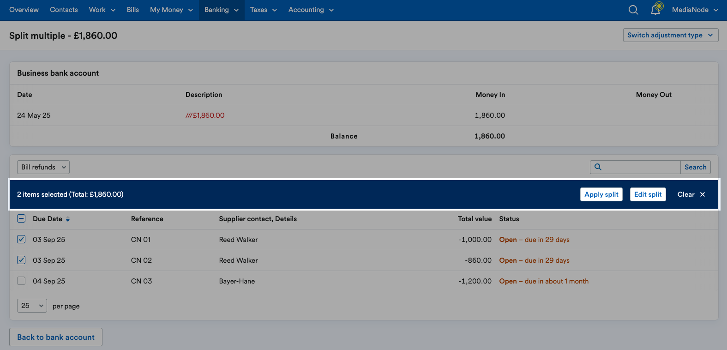Click the 24 May 25 date cell
Image resolution: width=727 pixels, height=350 pixels.
click(x=34, y=115)
